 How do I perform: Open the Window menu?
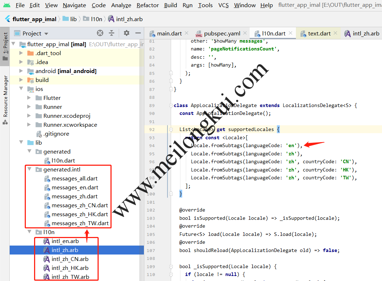pos(245,5)
